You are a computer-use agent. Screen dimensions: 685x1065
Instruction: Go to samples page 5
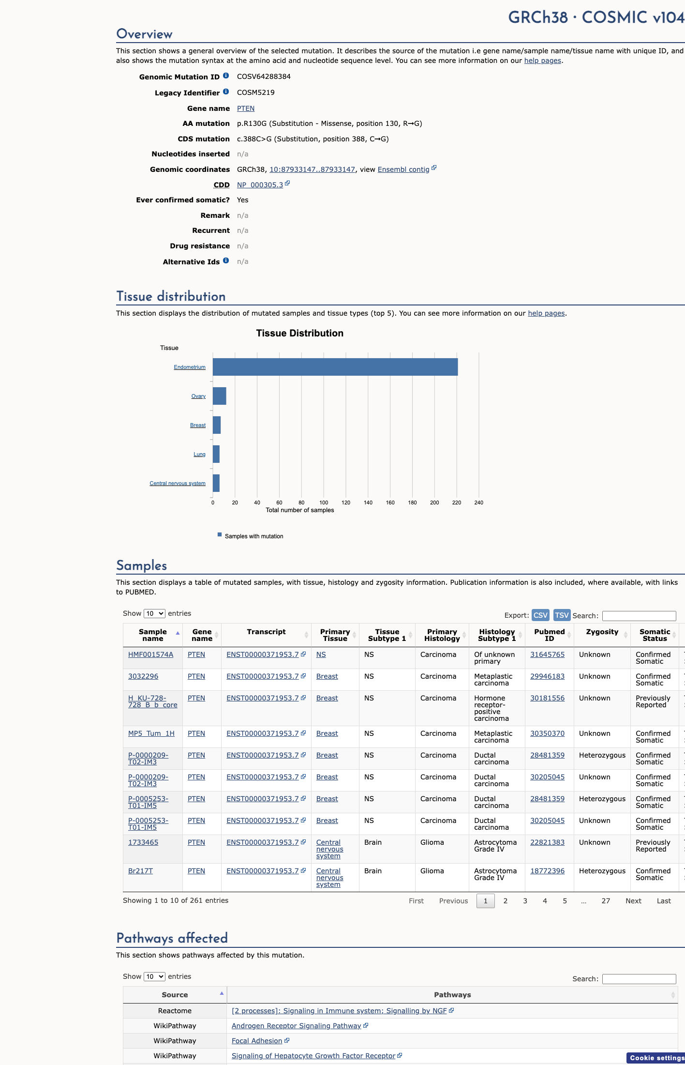click(x=565, y=901)
